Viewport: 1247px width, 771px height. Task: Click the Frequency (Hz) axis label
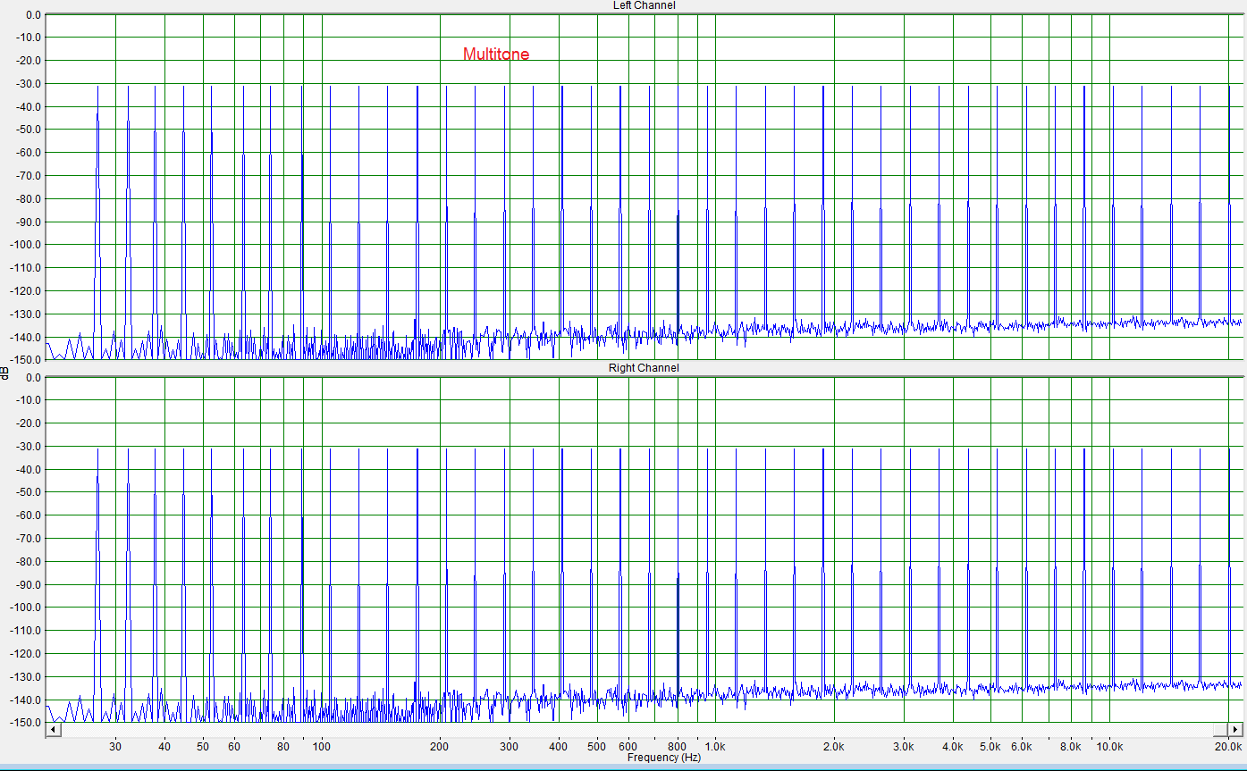pyautogui.click(x=664, y=757)
